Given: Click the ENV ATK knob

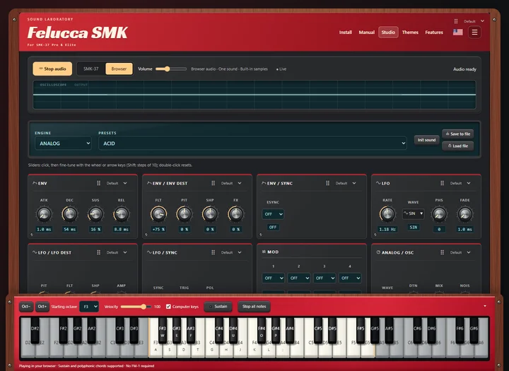Looking at the screenshot, I should [44, 214].
